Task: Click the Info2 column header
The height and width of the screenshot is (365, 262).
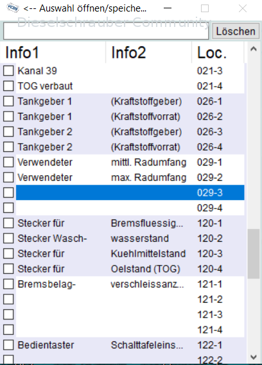Action: [149, 53]
